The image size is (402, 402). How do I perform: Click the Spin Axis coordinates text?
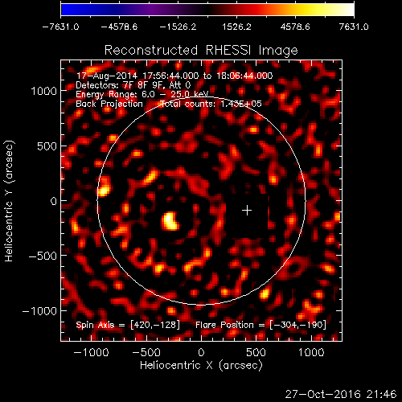128,325
